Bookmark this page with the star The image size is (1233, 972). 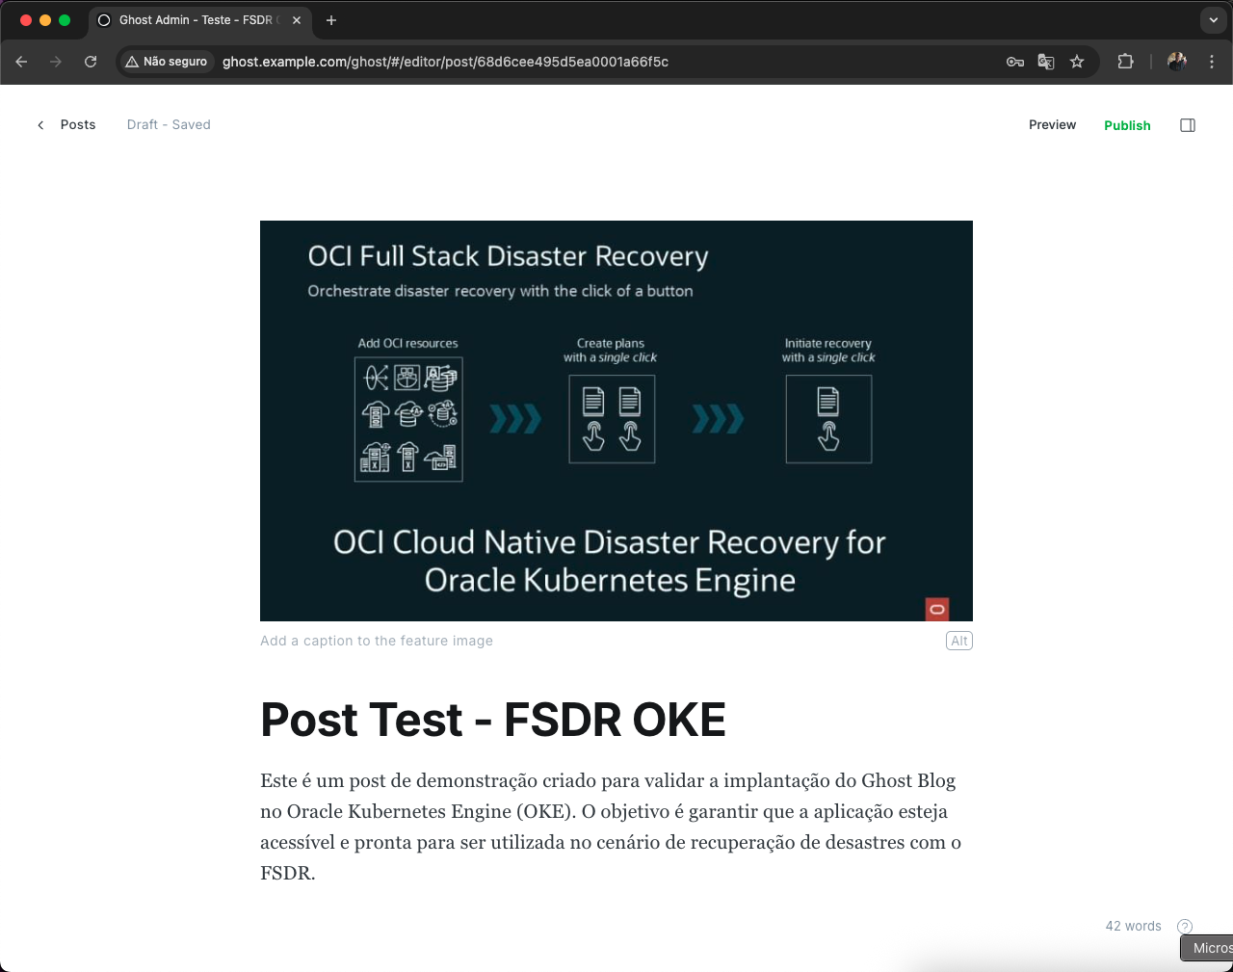coord(1077,62)
